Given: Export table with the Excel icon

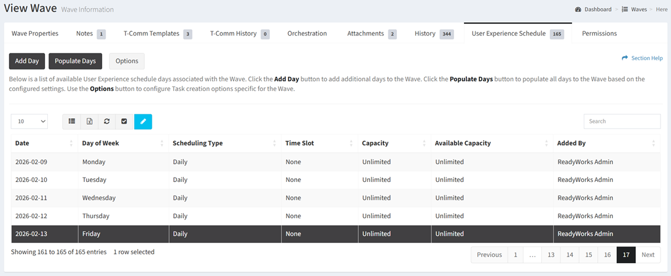Looking at the screenshot, I should (89, 122).
